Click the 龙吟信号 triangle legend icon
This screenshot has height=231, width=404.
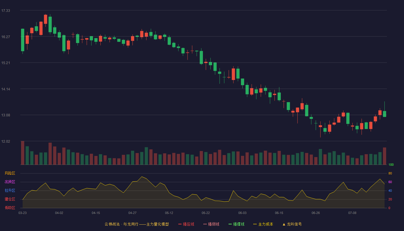pyautogui.click(x=284, y=224)
